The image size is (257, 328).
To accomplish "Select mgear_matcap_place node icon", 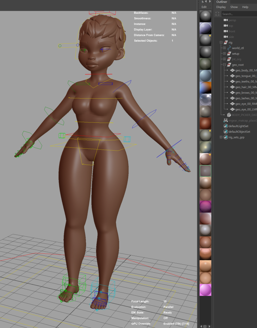I will [x=226, y=120].
